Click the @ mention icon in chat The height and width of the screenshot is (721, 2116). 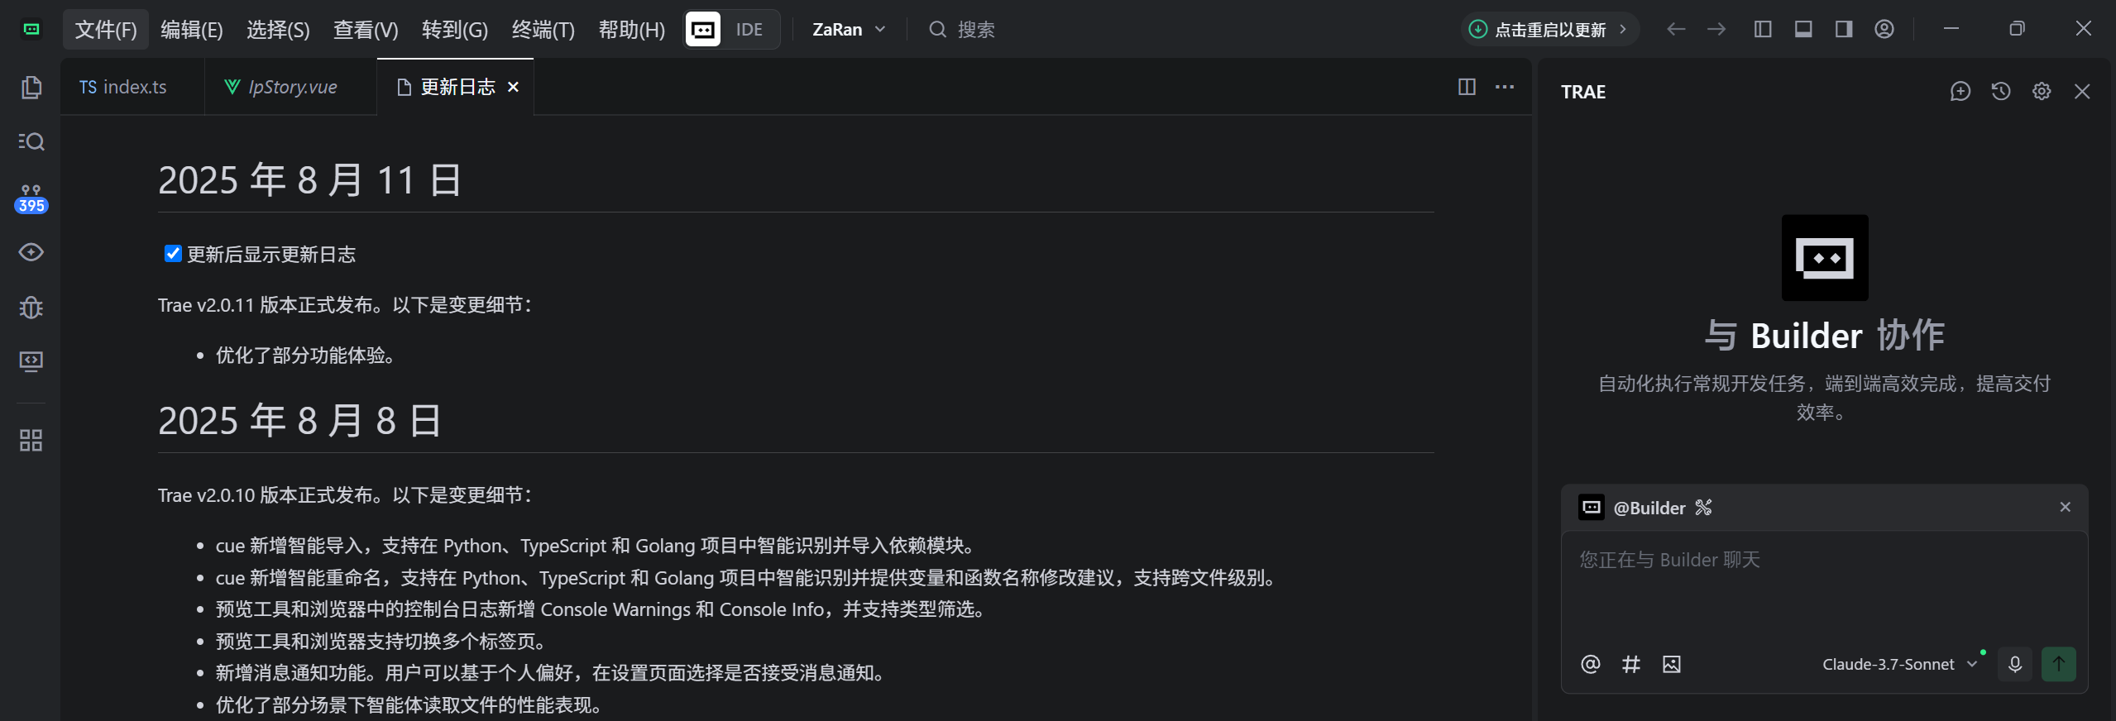coord(1590,664)
